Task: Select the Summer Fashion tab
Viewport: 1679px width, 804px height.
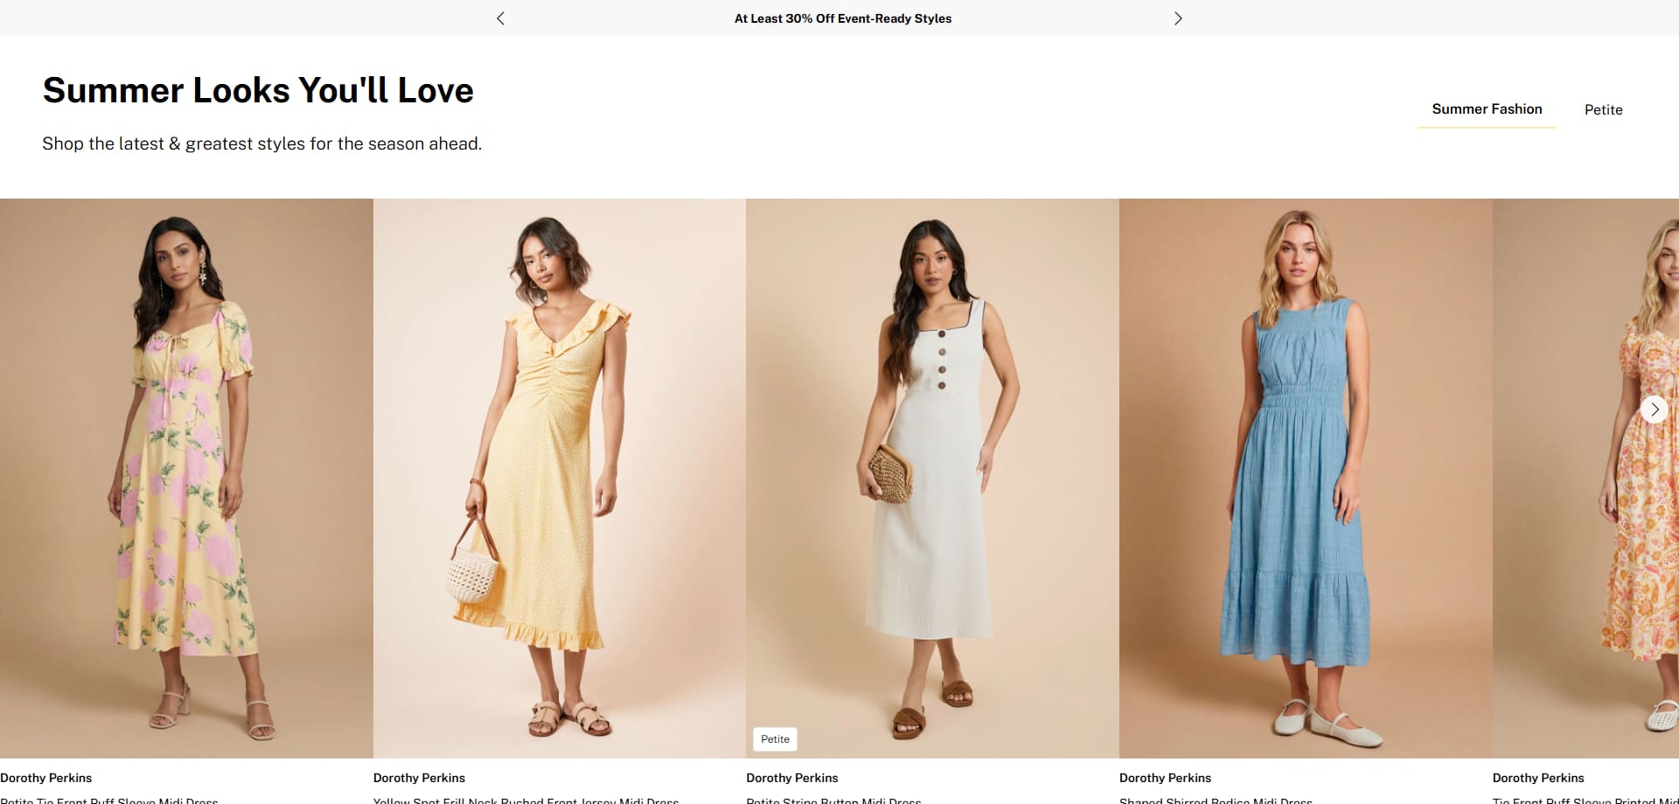Action: click(x=1487, y=109)
